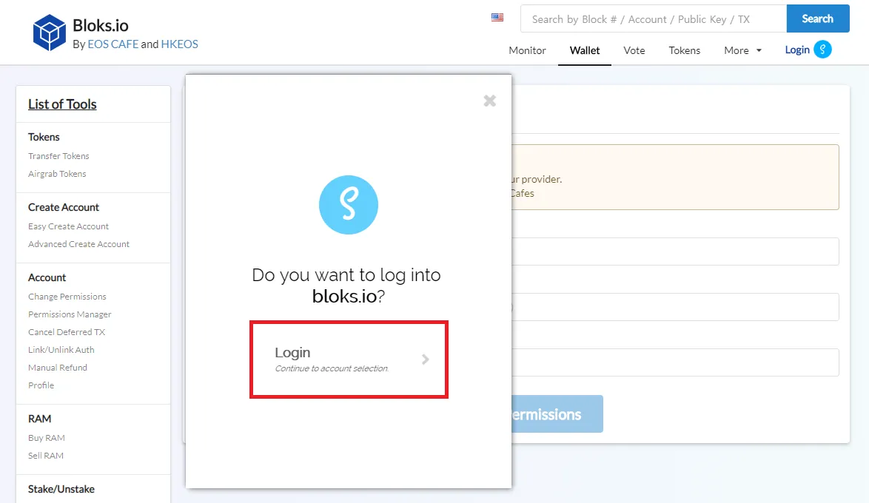The width and height of the screenshot is (869, 503).
Task: Open the Tokens nav tab
Action: tap(685, 50)
